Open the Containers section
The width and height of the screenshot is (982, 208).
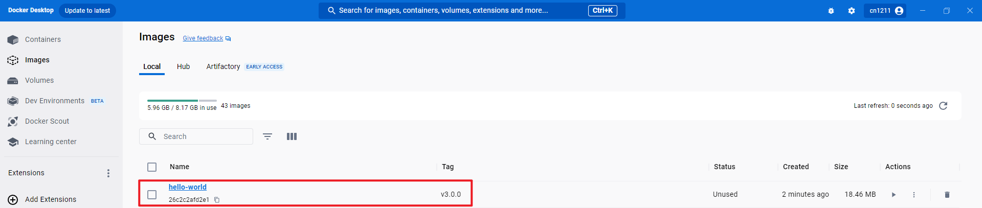42,39
